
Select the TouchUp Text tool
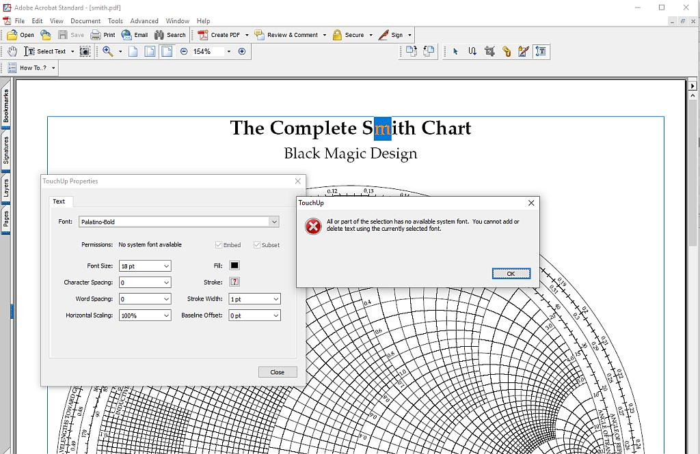tap(541, 51)
